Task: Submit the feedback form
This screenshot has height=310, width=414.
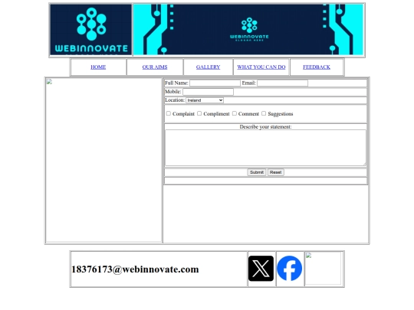Action: (257, 172)
